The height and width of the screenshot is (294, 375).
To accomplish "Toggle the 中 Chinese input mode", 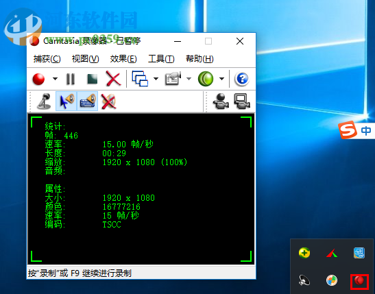I will 366,131.
